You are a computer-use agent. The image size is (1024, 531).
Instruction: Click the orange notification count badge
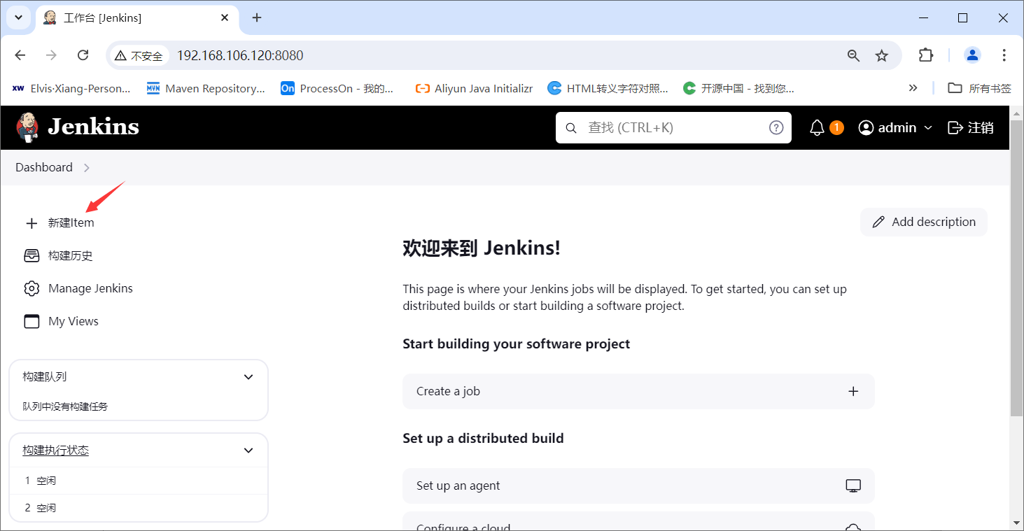(836, 127)
